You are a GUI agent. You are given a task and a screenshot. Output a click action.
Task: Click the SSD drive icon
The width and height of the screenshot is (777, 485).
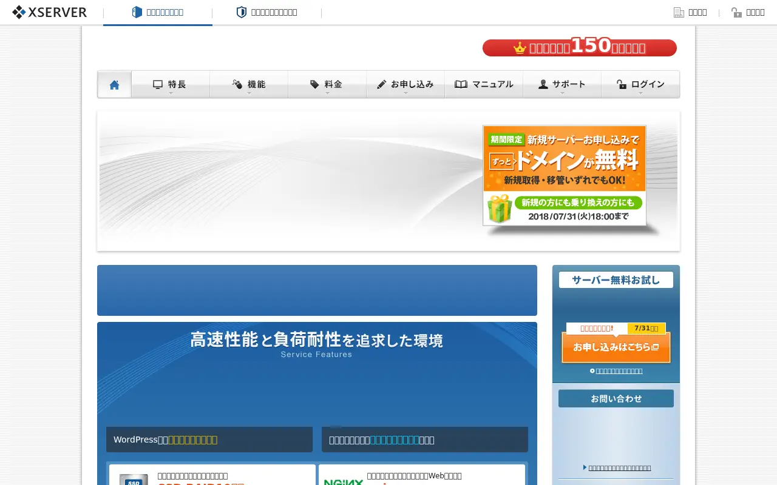coord(134,480)
